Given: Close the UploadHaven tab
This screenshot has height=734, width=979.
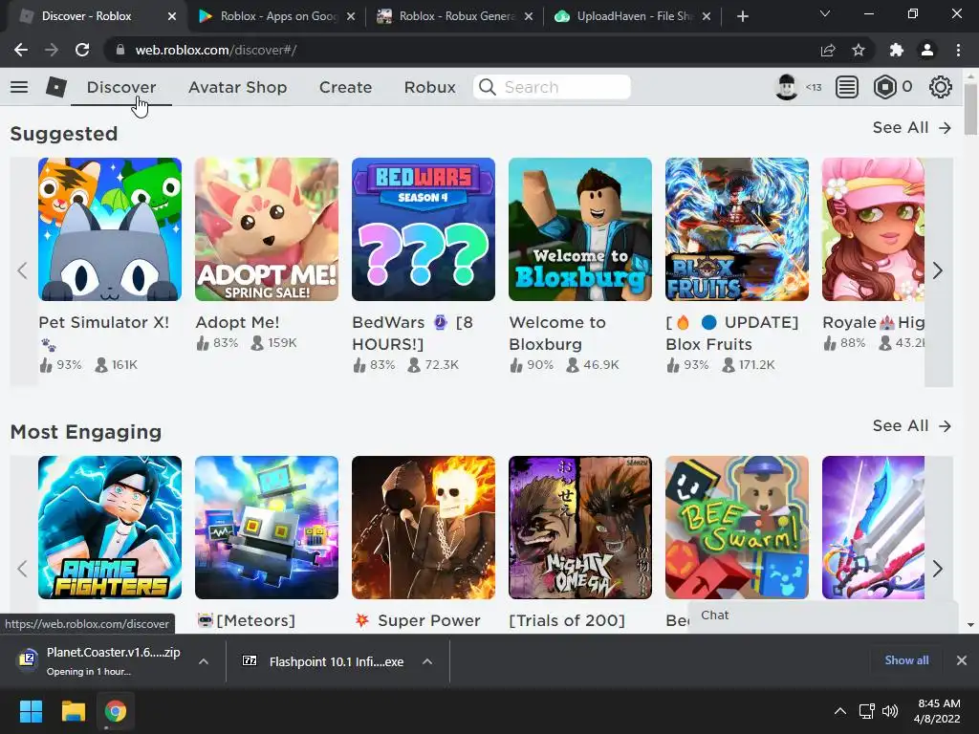Looking at the screenshot, I should pos(707,16).
